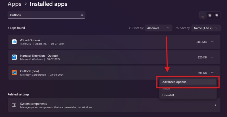Open more options for Outlook (new)
This screenshot has width=227, height=117.
click(x=213, y=73)
